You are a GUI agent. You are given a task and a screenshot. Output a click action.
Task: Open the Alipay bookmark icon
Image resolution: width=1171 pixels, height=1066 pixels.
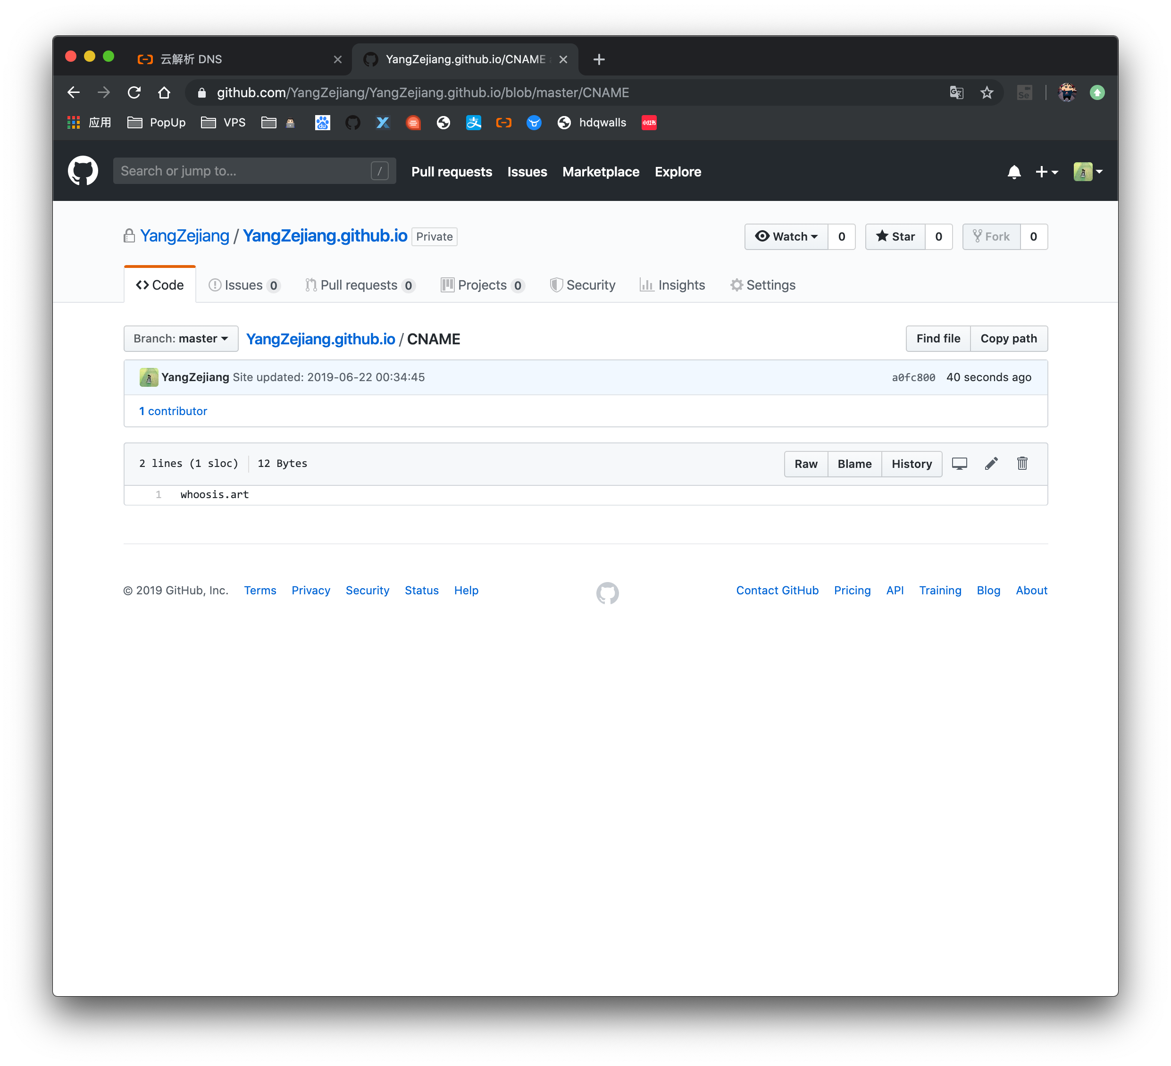tap(473, 123)
